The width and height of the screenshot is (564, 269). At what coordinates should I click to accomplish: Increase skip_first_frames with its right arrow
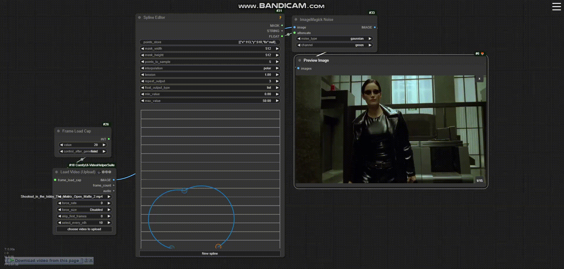(109, 216)
